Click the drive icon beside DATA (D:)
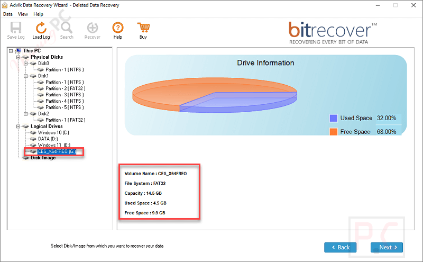This screenshot has width=423, height=262. [x=33, y=139]
